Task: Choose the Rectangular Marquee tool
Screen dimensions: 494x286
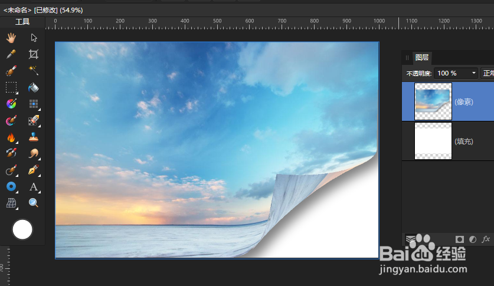Action: (11, 87)
